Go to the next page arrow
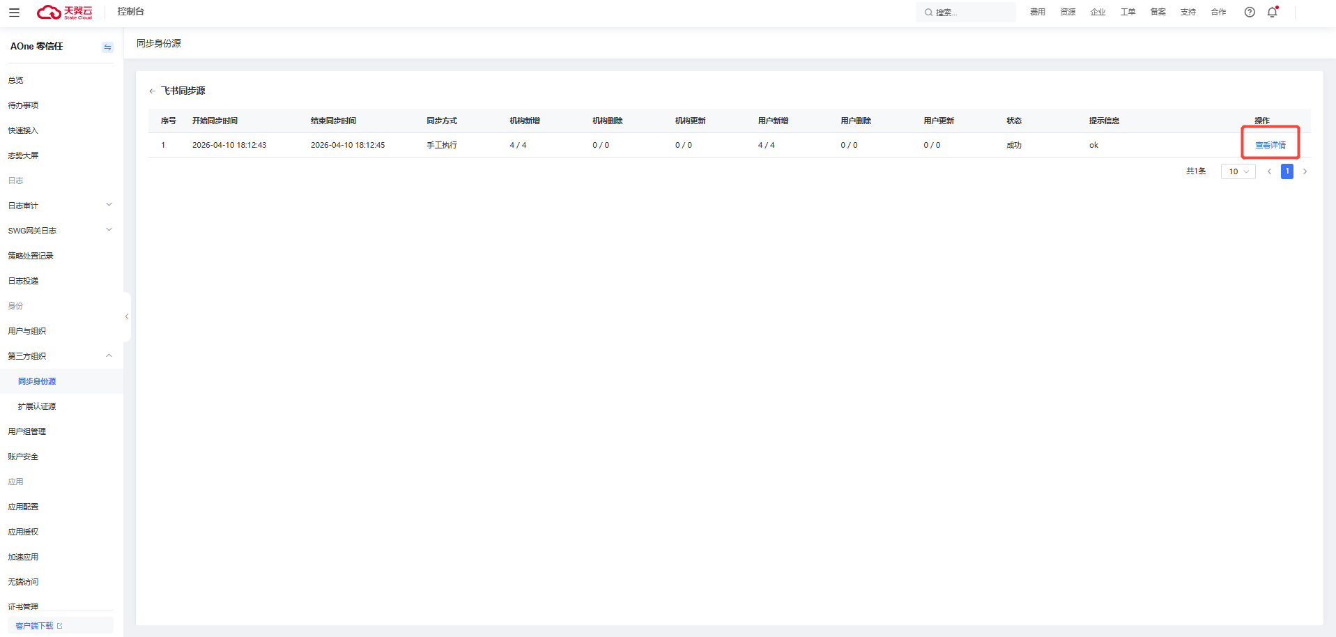The height and width of the screenshot is (637, 1336). point(1305,171)
